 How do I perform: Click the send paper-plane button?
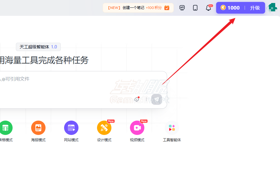point(156,99)
